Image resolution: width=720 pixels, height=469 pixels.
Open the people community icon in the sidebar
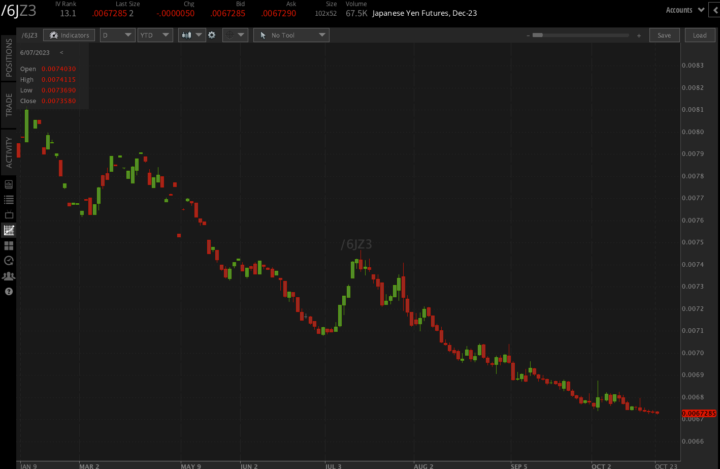[x=9, y=276]
